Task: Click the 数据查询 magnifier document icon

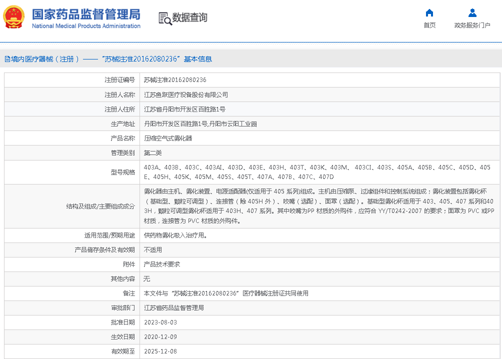Action: coord(164,18)
